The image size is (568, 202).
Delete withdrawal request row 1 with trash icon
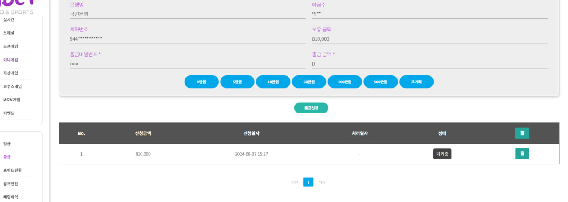point(522,154)
